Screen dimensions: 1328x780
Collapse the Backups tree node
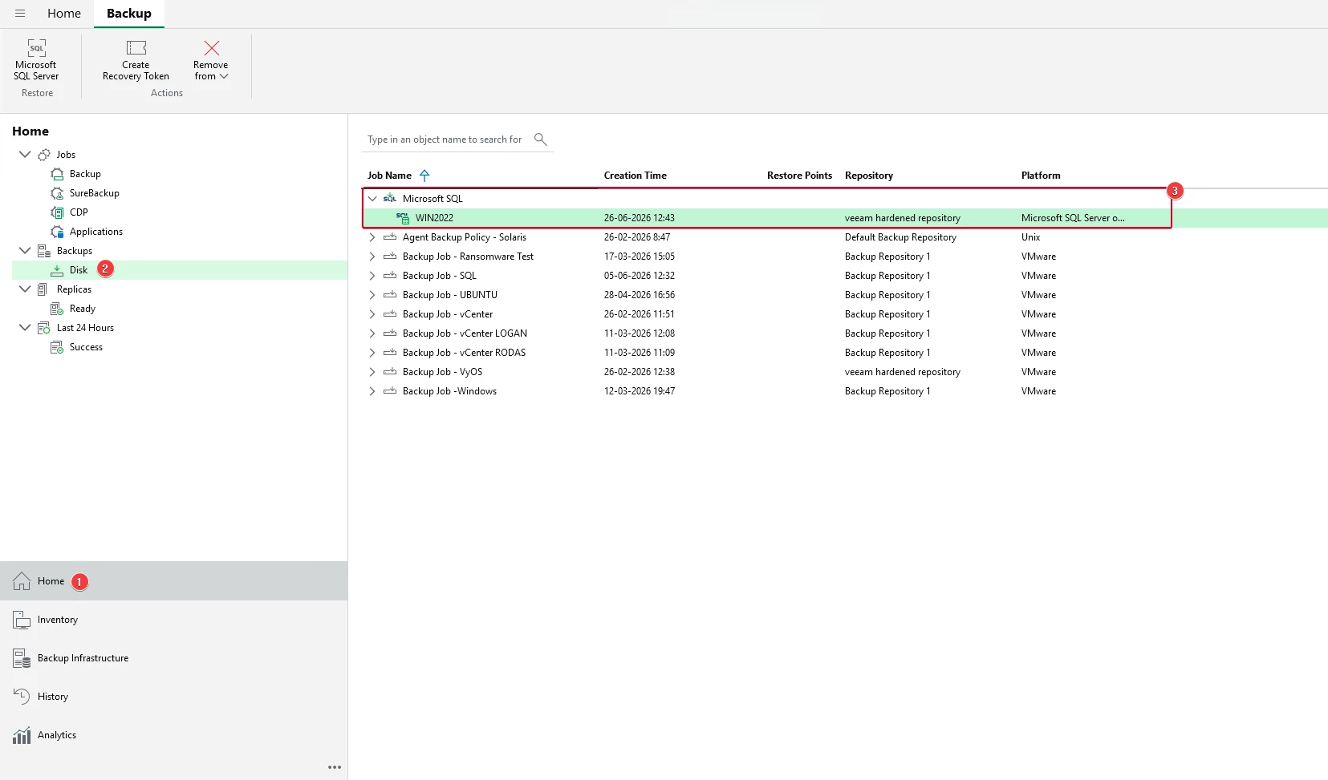[x=25, y=251]
